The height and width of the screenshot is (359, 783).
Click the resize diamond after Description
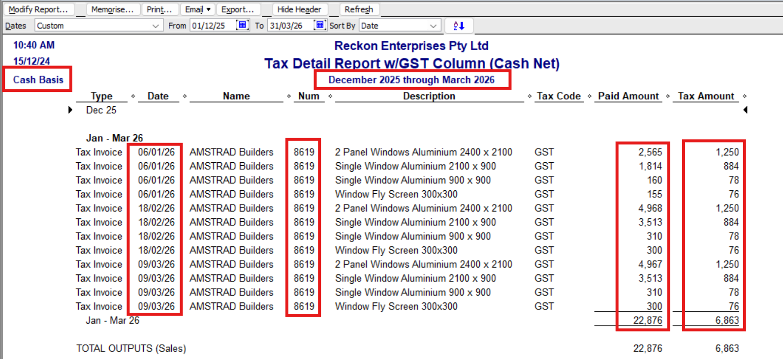click(x=530, y=96)
